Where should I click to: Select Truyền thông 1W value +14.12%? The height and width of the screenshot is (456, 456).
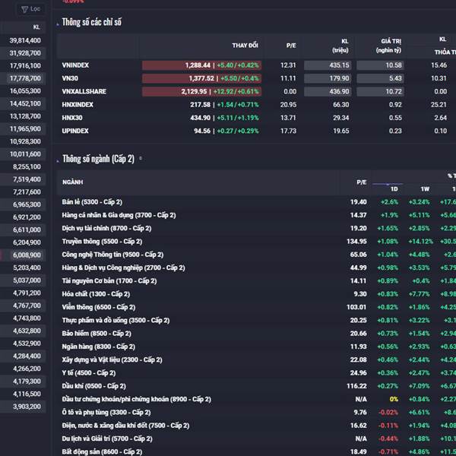pyautogui.click(x=421, y=242)
